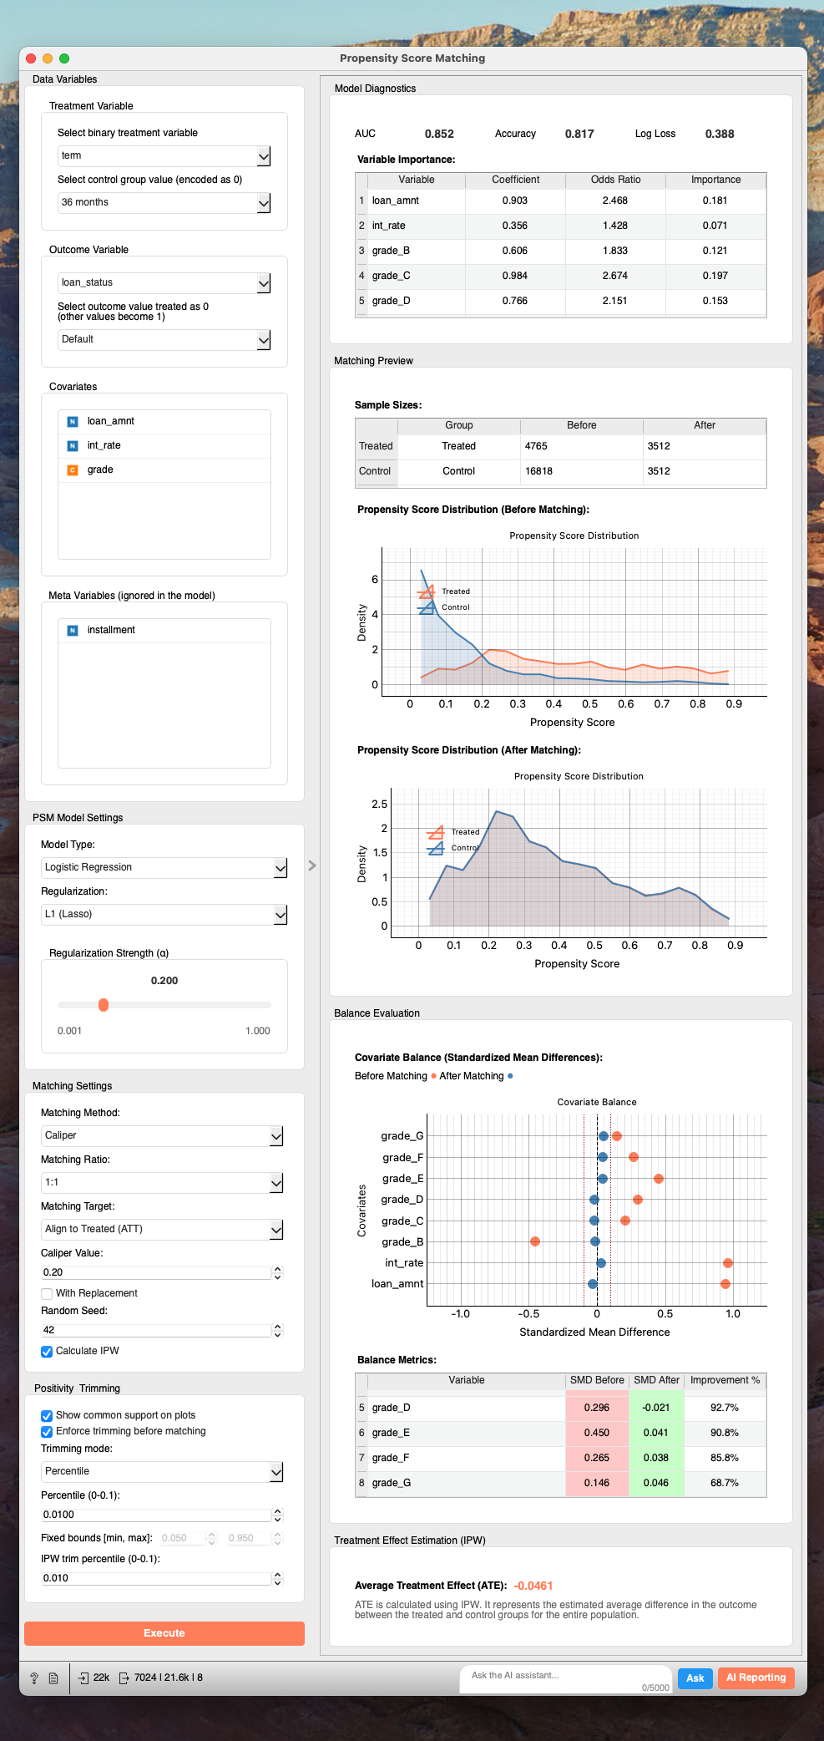
Task: Click the Execute button
Action: (164, 1633)
